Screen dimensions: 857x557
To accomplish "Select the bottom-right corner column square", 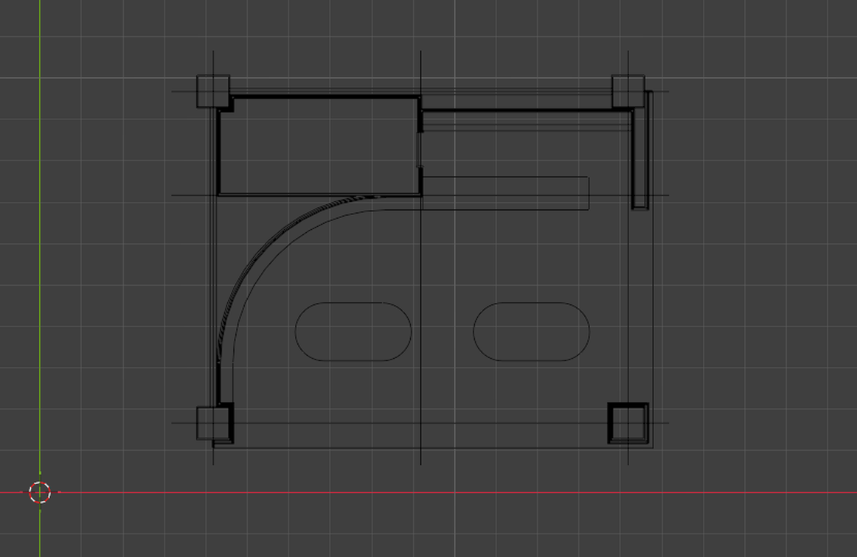I will (x=628, y=423).
